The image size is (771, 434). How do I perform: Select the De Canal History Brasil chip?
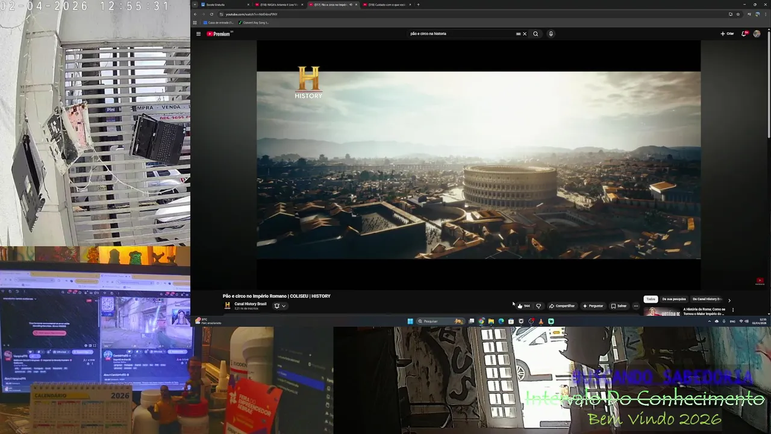pyautogui.click(x=707, y=299)
